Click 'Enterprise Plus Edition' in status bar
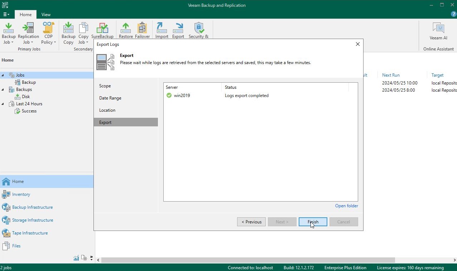The width and height of the screenshot is (457, 271). [x=345, y=268]
